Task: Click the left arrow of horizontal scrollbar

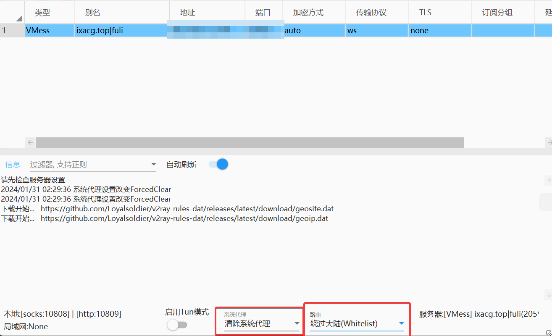Action: (30, 143)
